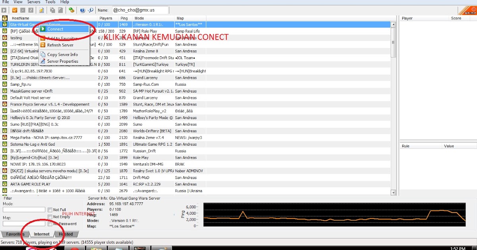Select the Mega Parba - NOVA IP row
Screen dimensions: 477x250
click(x=195, y=138)
